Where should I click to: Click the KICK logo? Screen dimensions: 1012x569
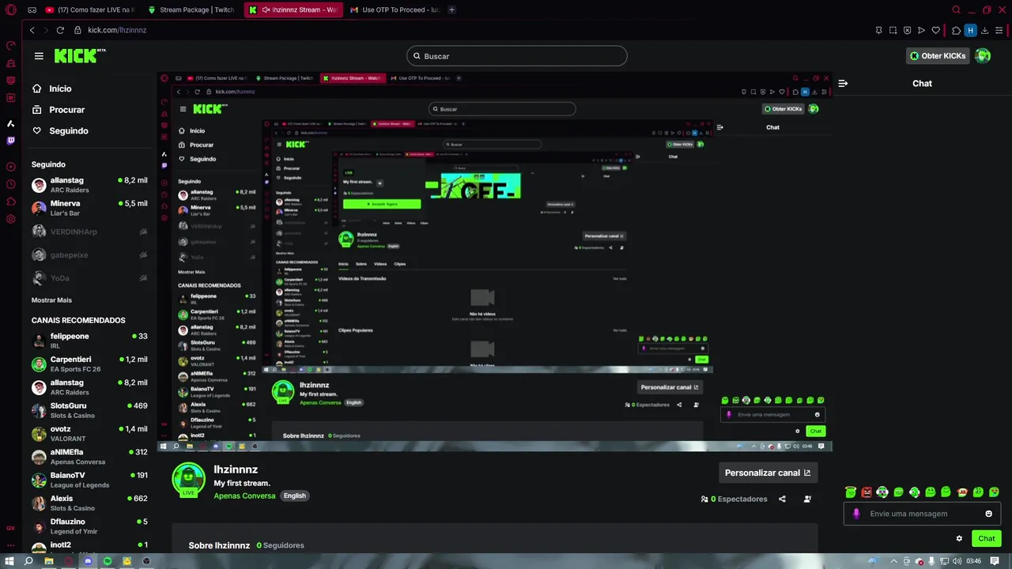[x=80, y=55]
